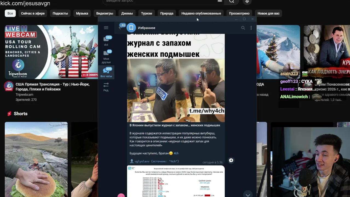Open the video title США Прямая Трансляция
The width and height of the screenshot is (350, 197).
click(52, 87)
